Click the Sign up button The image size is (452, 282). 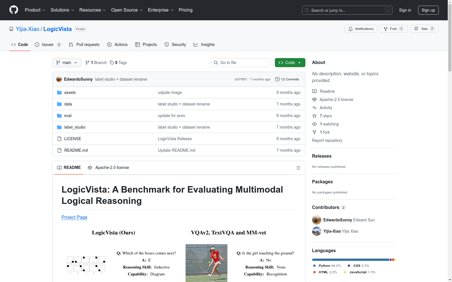428,10
